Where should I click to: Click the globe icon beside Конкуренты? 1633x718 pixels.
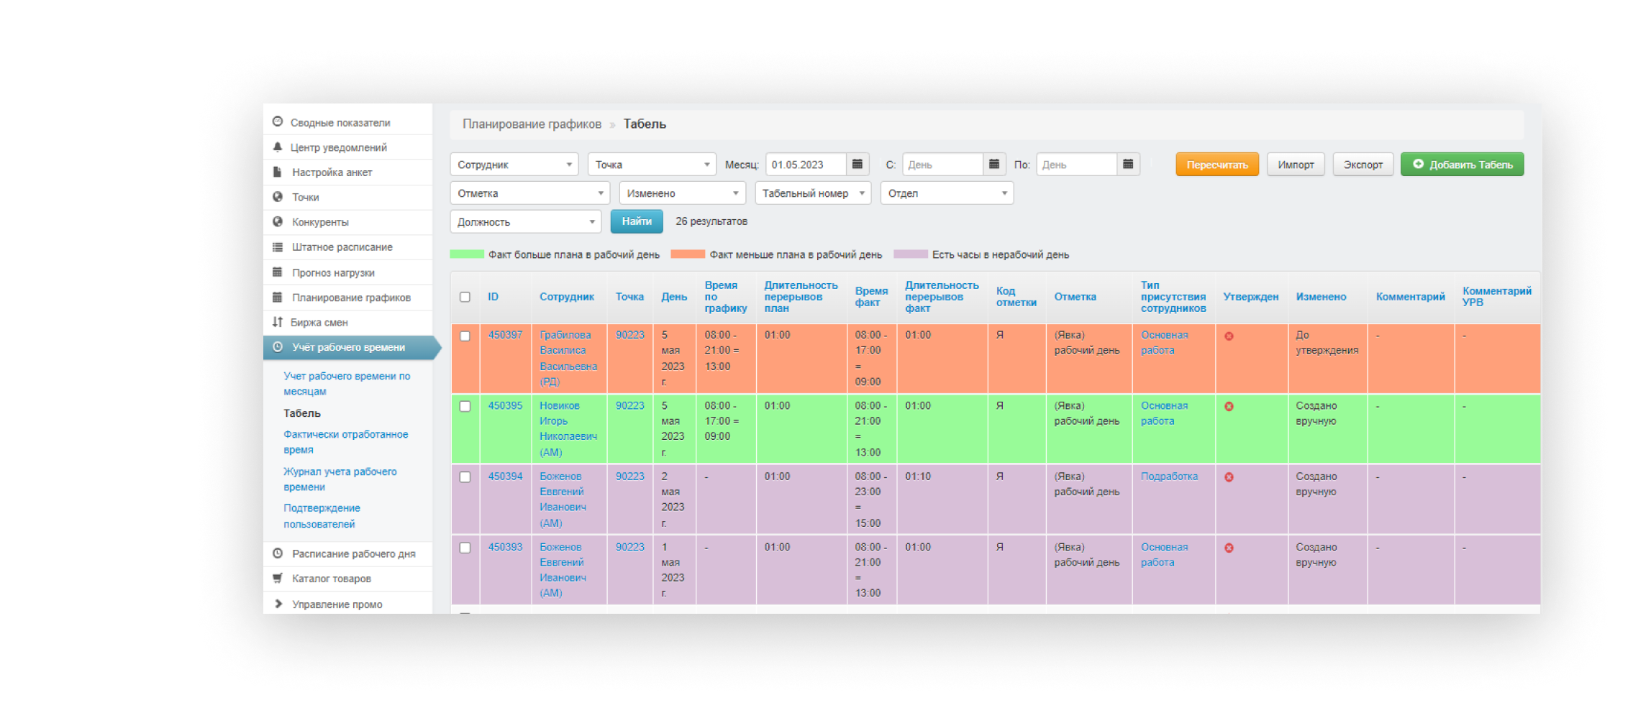(278, 222)
